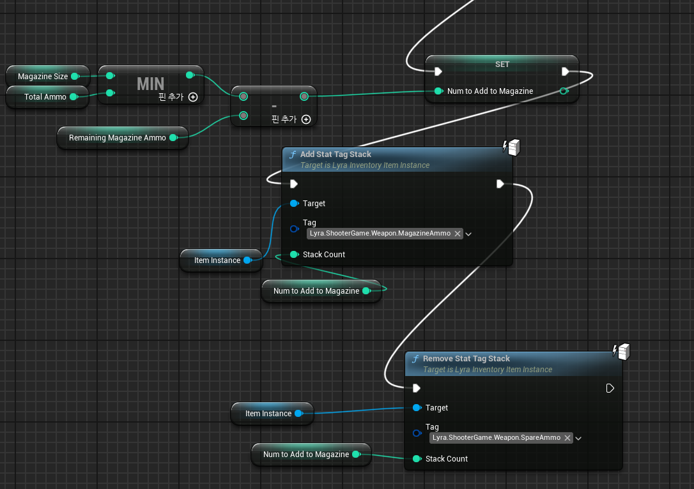Viewport: 694px width, 489px height.
Task: Clear the SpareAmmo tag with its X icon
Action: (567, 438)
